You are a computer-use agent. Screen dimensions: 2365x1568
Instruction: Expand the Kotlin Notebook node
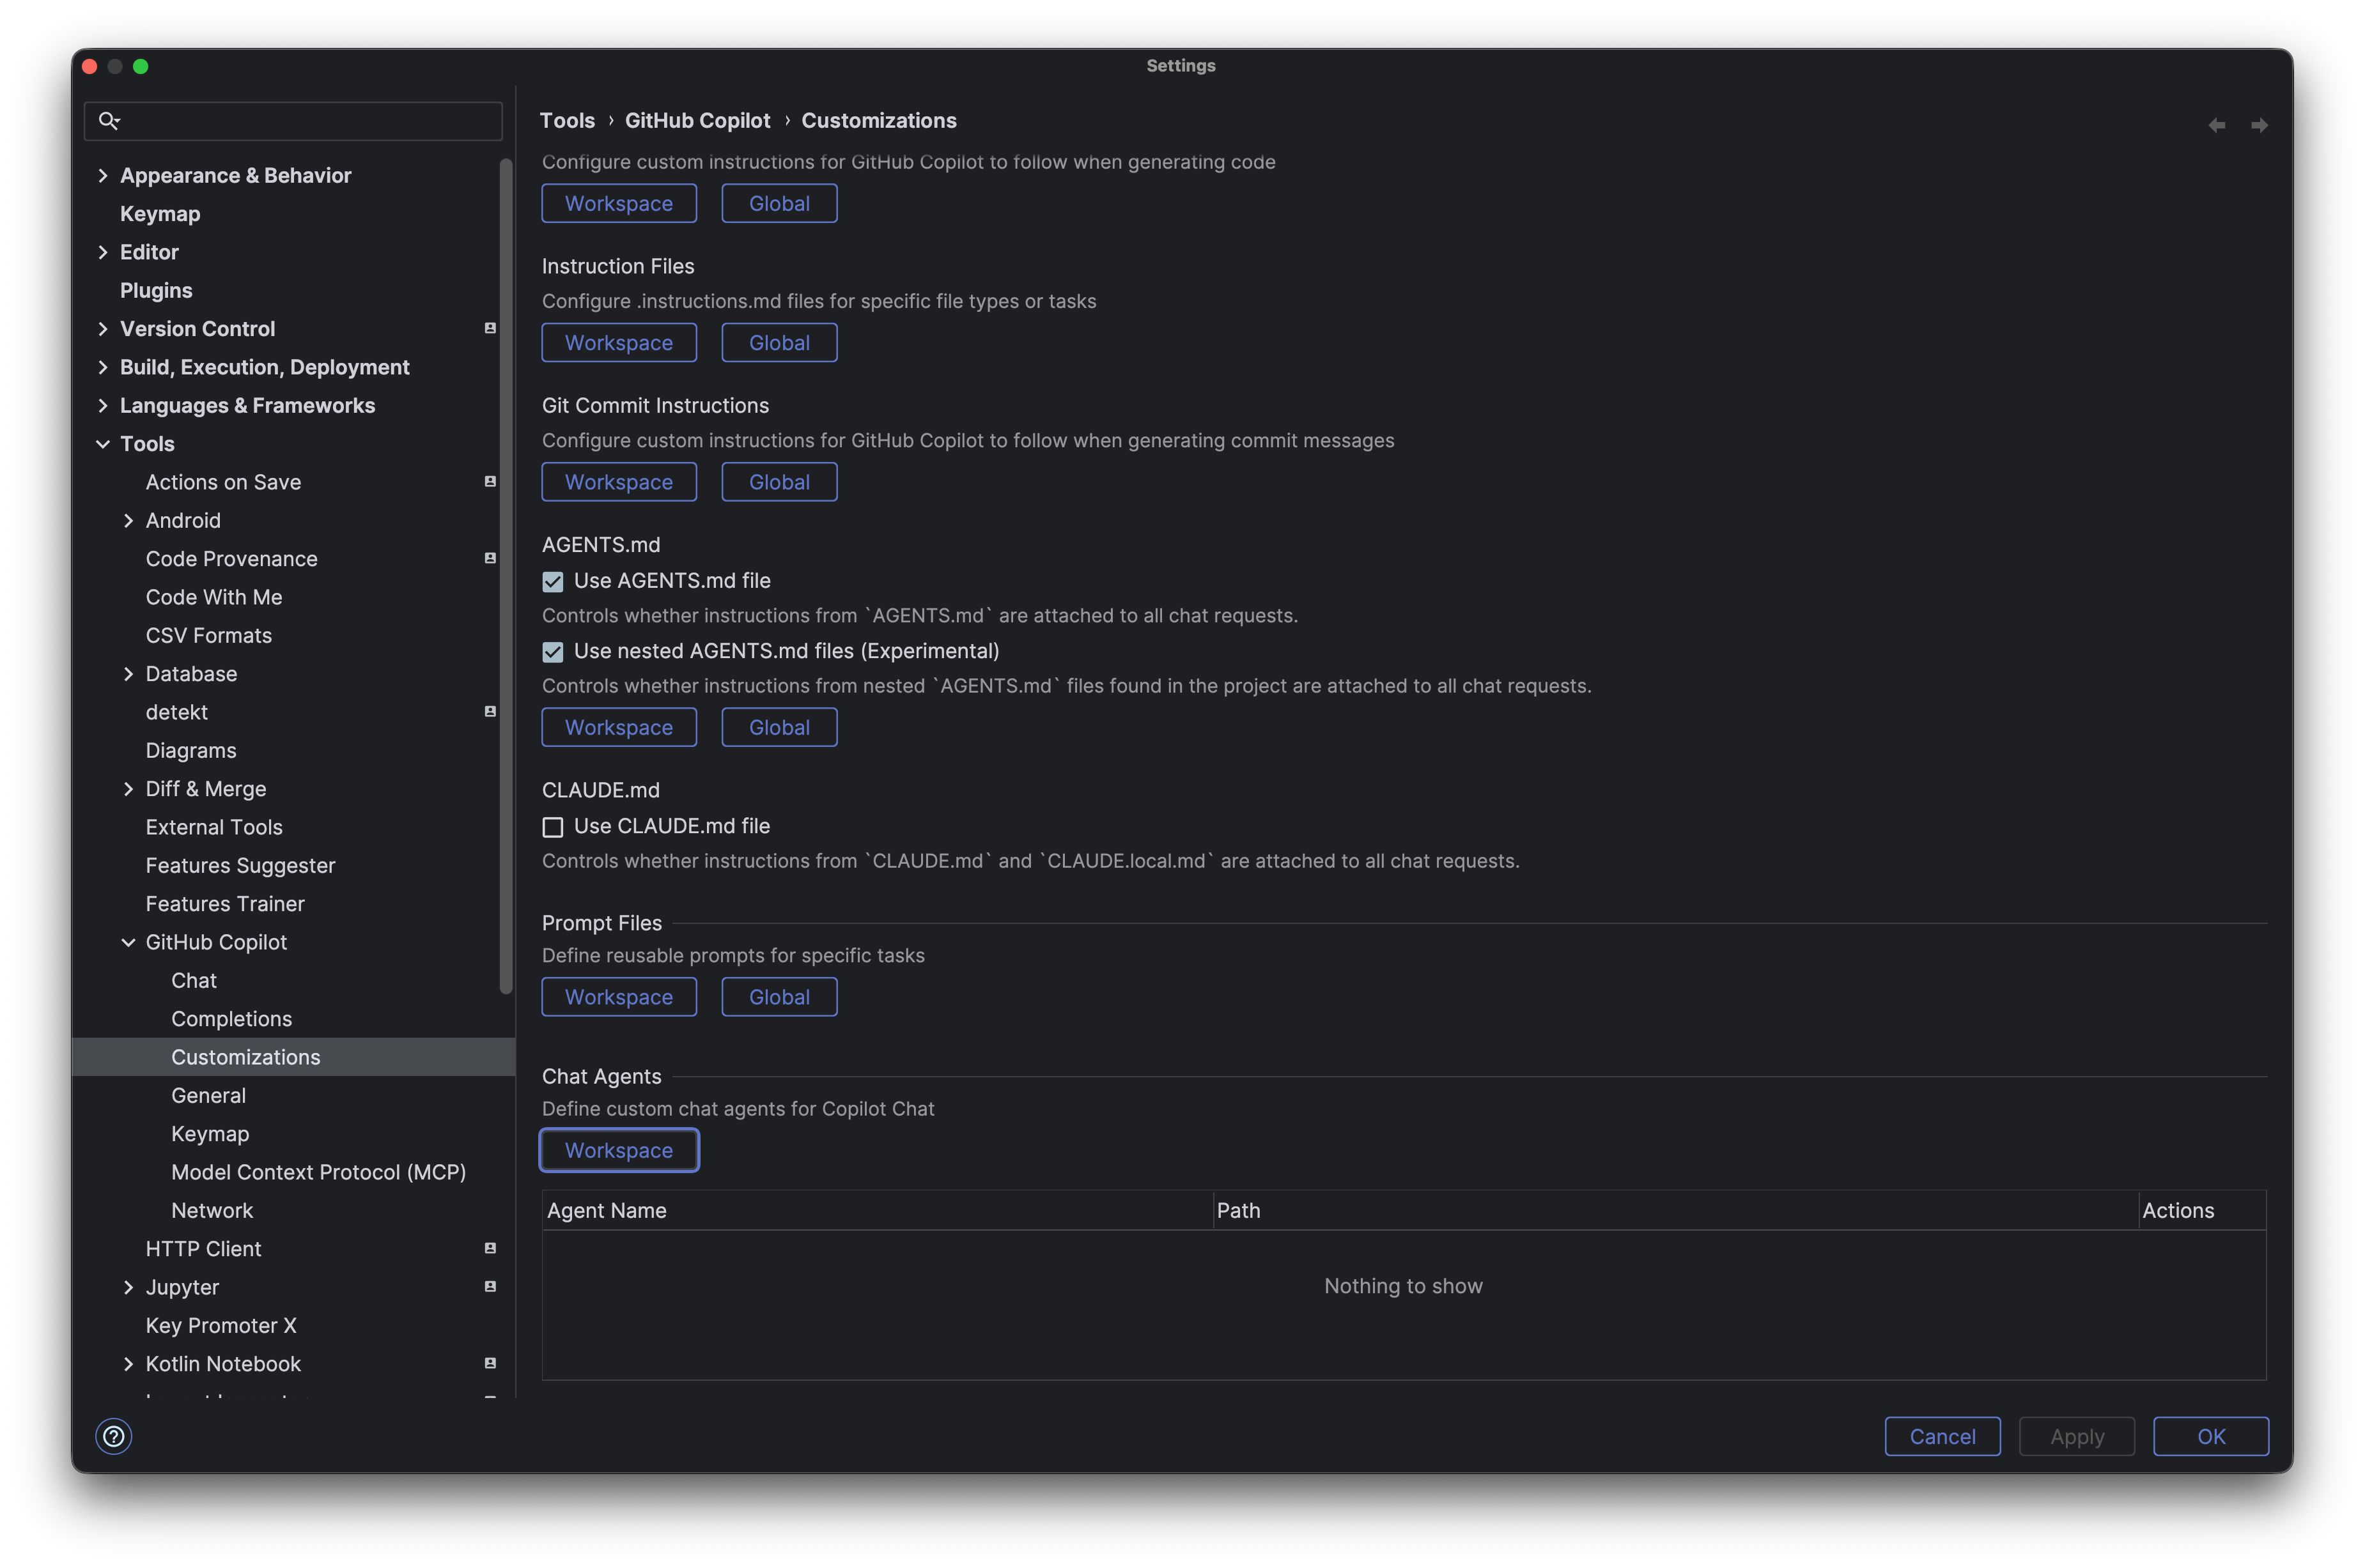tap(128, 1364)
